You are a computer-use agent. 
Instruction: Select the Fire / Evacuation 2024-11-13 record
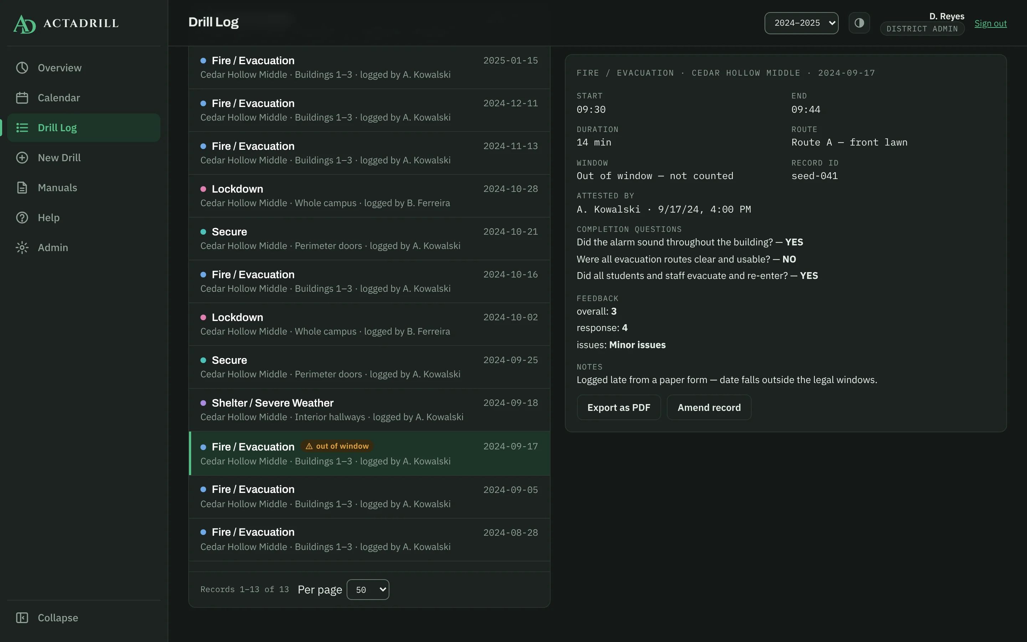tap(369, 153)
